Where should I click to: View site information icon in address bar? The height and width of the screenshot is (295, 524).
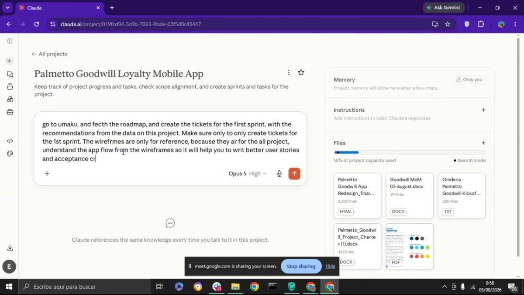(x=53, y=24)
